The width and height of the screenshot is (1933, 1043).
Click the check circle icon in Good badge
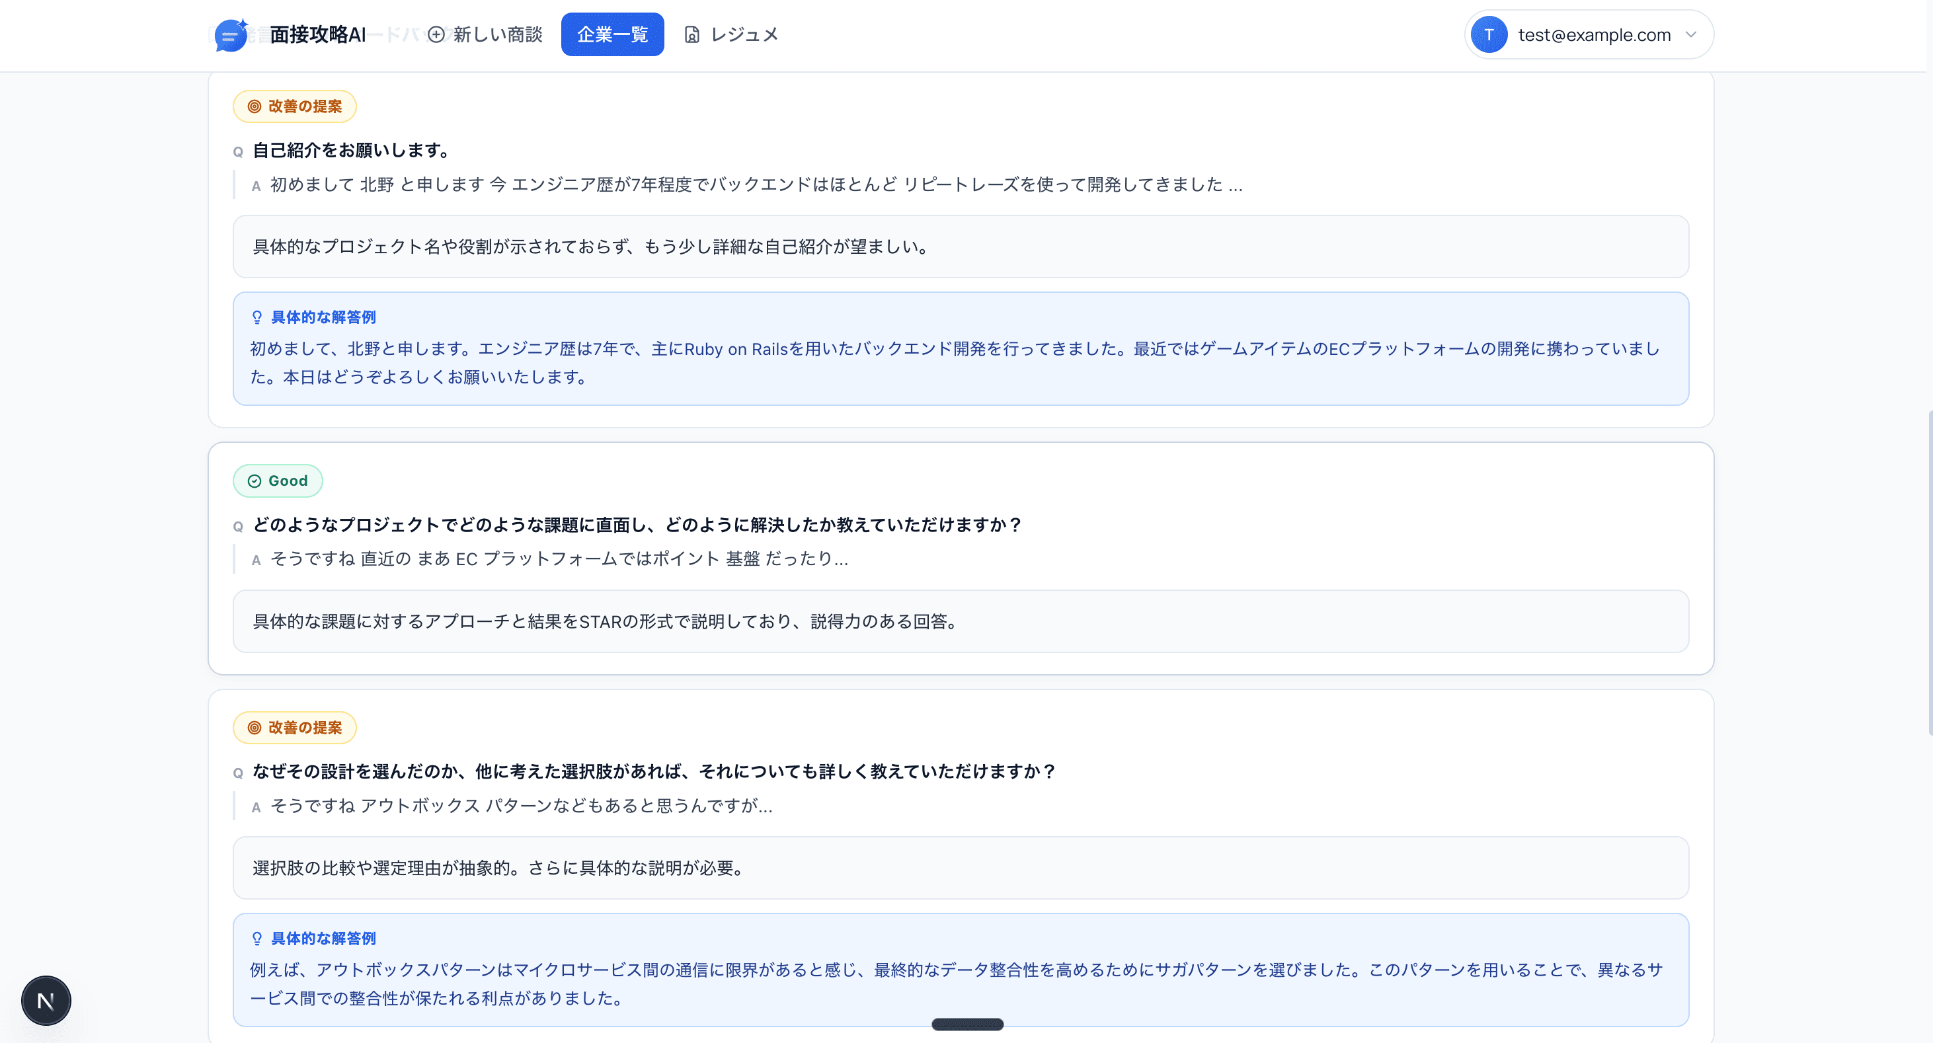click(x=255, y=481)
